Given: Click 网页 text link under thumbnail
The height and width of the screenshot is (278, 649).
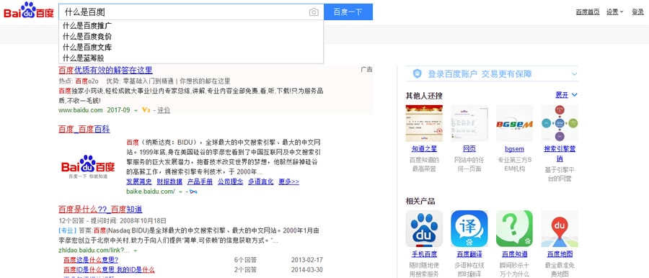Looking at the screenshot, I should tap(469, 149).
